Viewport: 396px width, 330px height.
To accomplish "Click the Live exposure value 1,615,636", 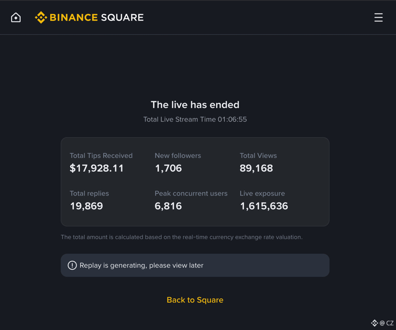I will pyautogui.click(x=264, y=206).
